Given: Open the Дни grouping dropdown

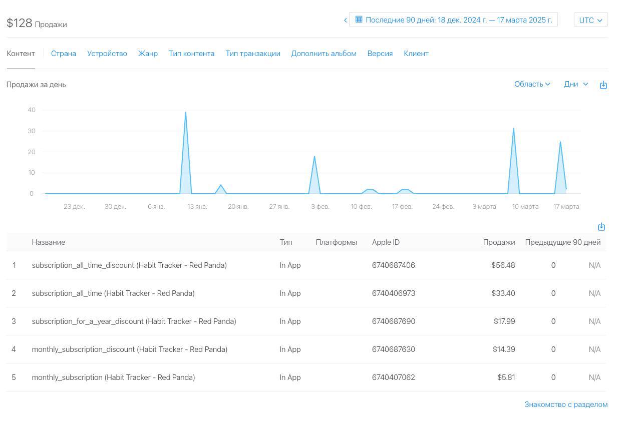Looking at the screenshot, I should point(576,84).
